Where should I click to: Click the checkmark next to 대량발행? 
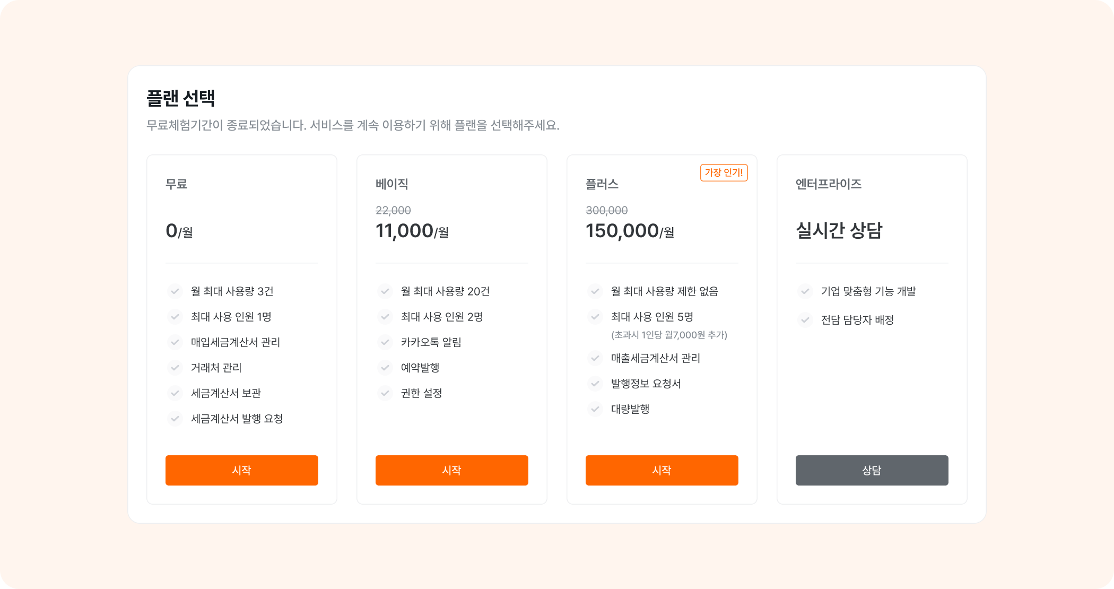point(595,409)
